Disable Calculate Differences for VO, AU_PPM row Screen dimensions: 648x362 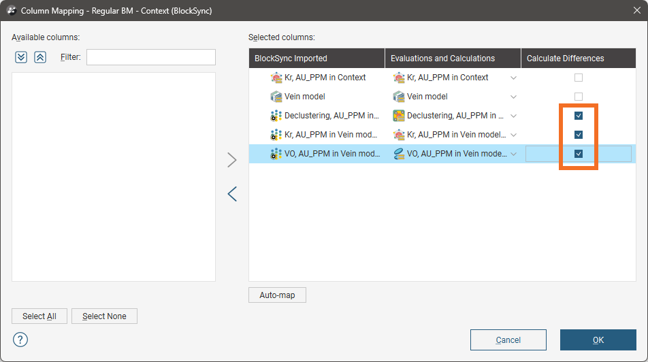click(x=579, y=154)
